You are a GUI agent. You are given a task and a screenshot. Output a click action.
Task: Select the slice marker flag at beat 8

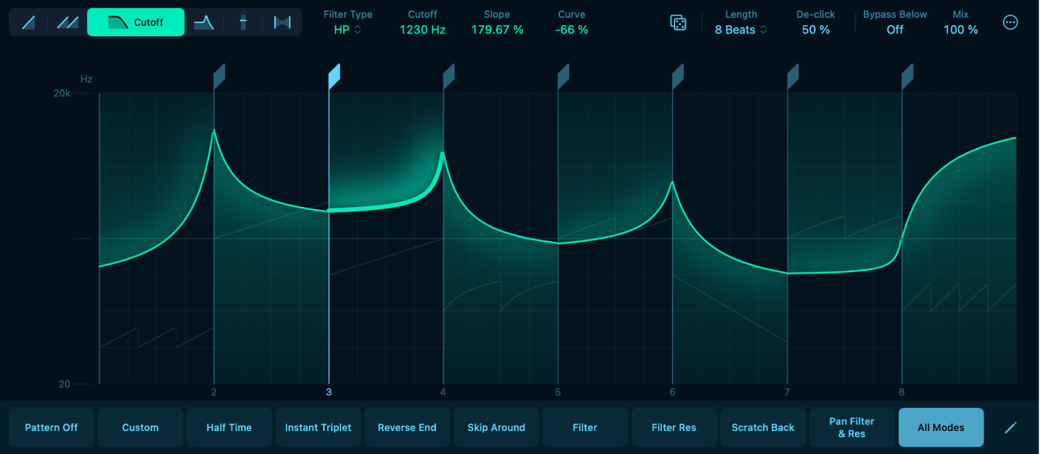(x=907, y=76)
